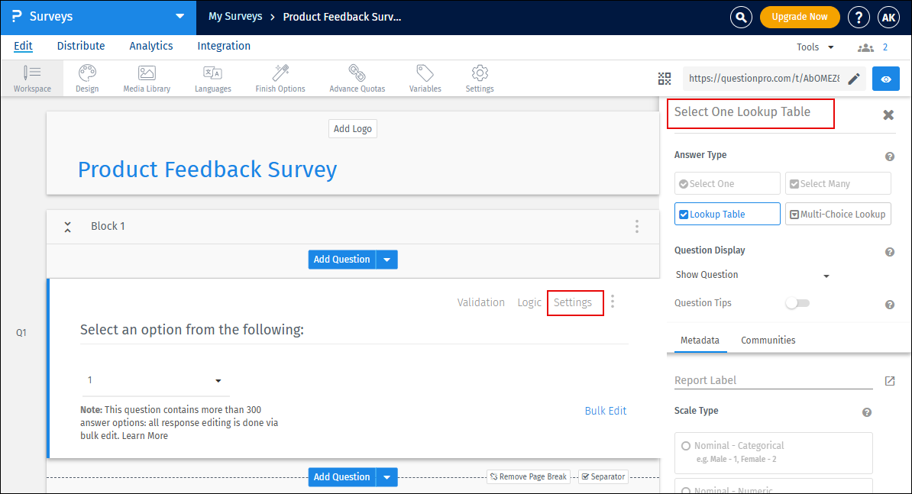Open the question Validation link

(481, 303)
